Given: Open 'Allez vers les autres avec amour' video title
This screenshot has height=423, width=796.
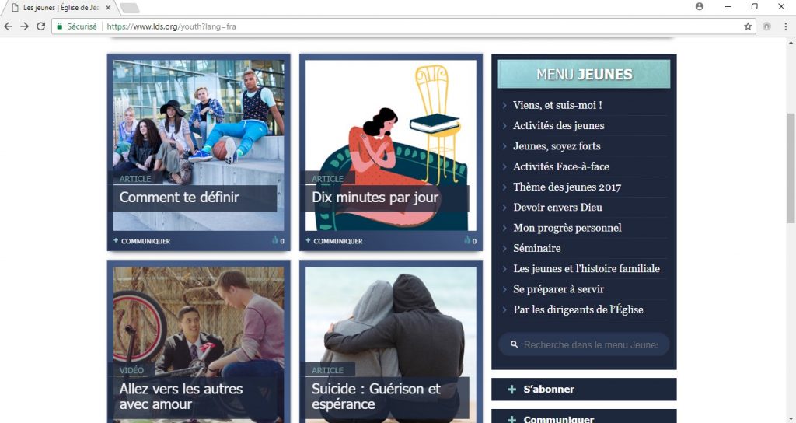Looking at the screenshot, I should click(x=180, y=397).
